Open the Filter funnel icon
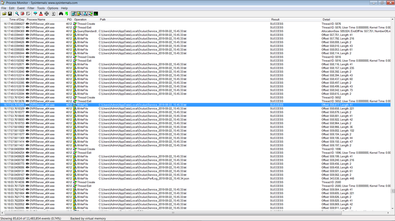The width and height of the screenshot is (395, 221). (x=35, y=14)
